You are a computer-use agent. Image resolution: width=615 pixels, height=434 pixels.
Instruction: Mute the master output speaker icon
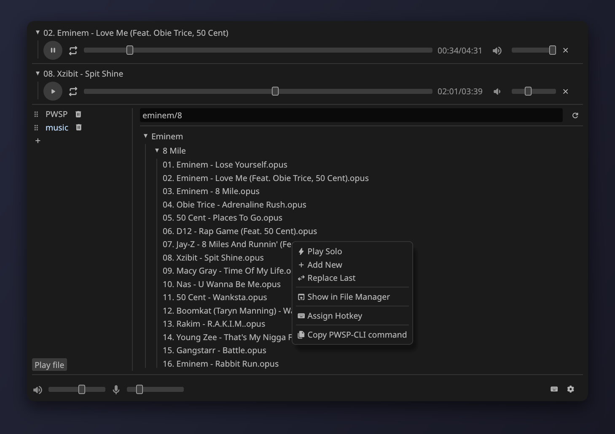pos(38,390)
